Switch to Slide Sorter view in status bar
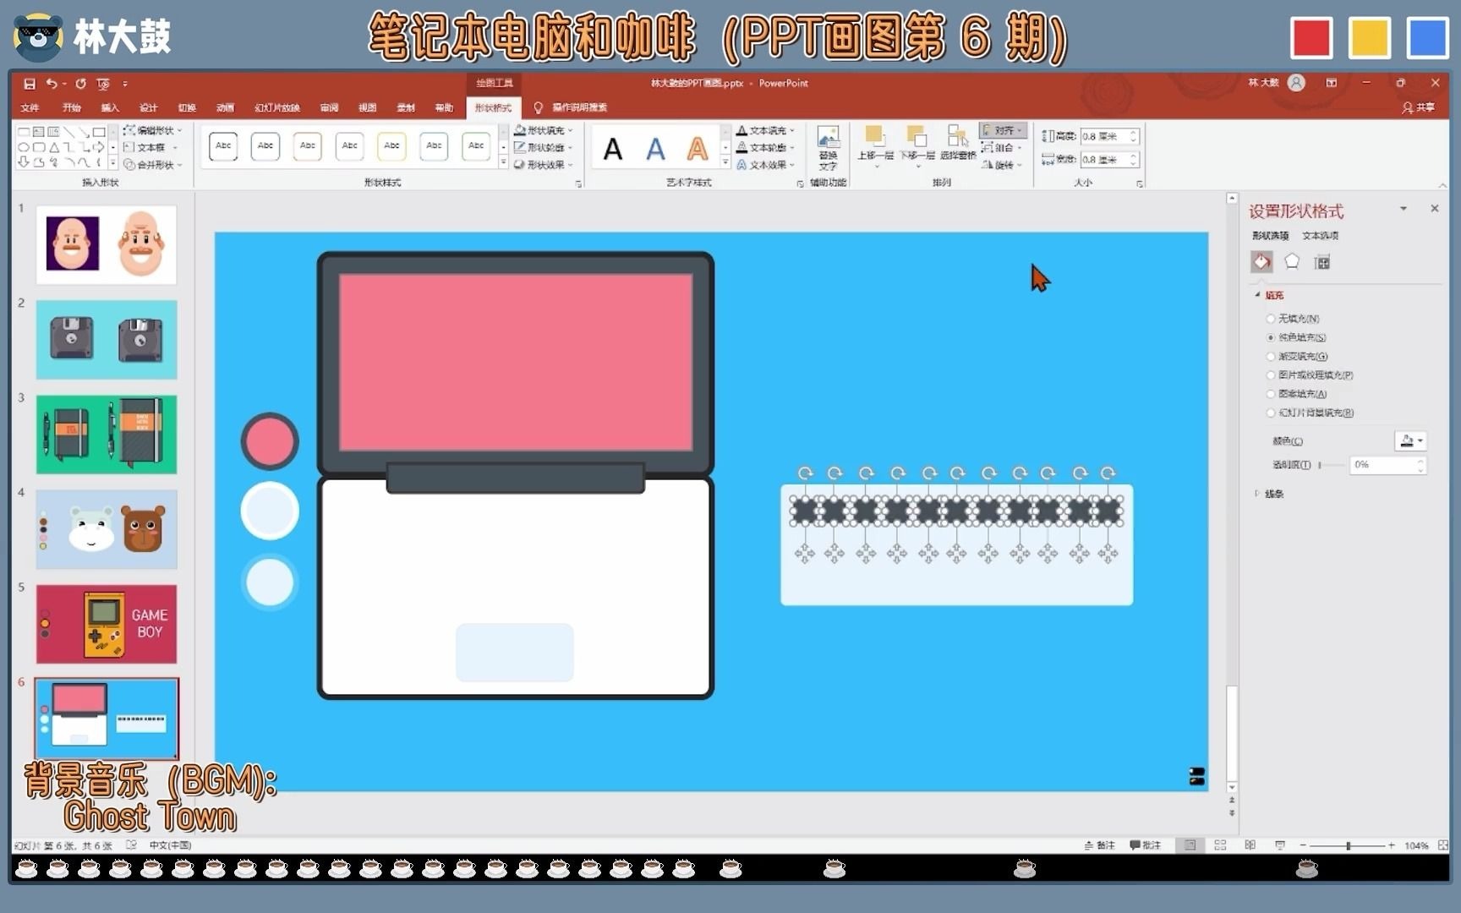 pyautogui.click(x=1220, y=845)
